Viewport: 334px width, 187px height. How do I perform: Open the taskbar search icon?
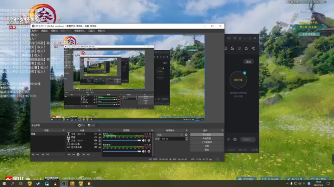click(x=13, y=183)
